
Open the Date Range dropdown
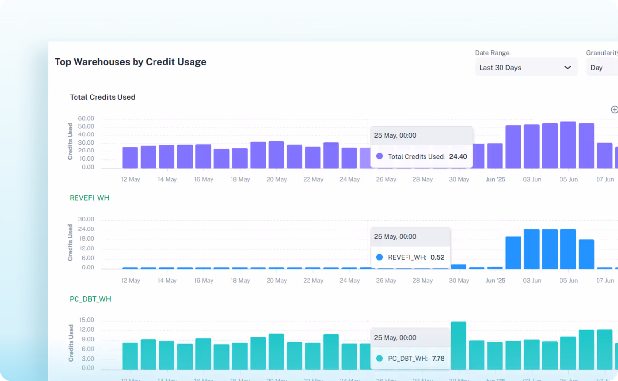pyautogui.click(x=526, y=67)
